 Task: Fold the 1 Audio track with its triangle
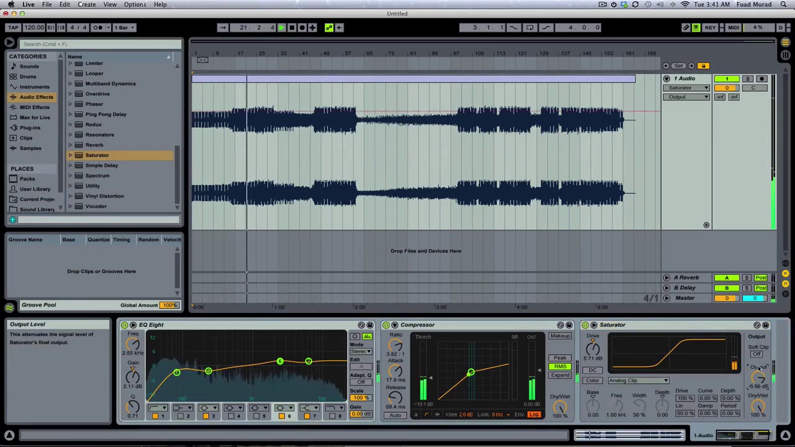coord(666,79)
